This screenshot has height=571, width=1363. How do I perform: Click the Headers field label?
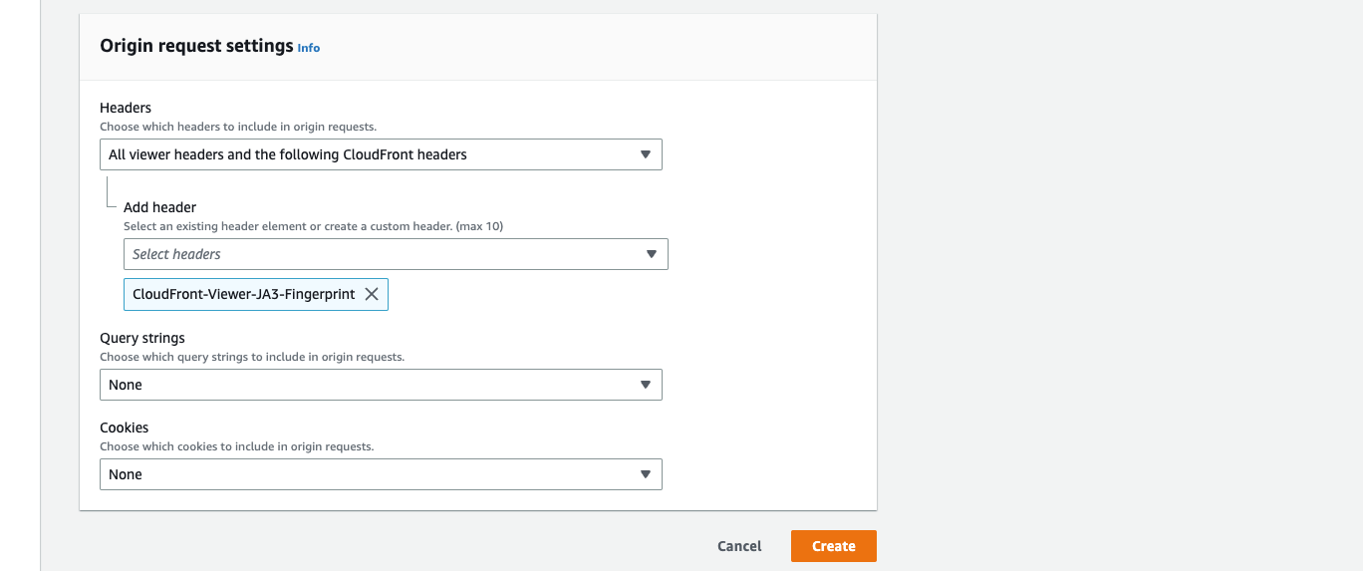[x=126, y=108]
